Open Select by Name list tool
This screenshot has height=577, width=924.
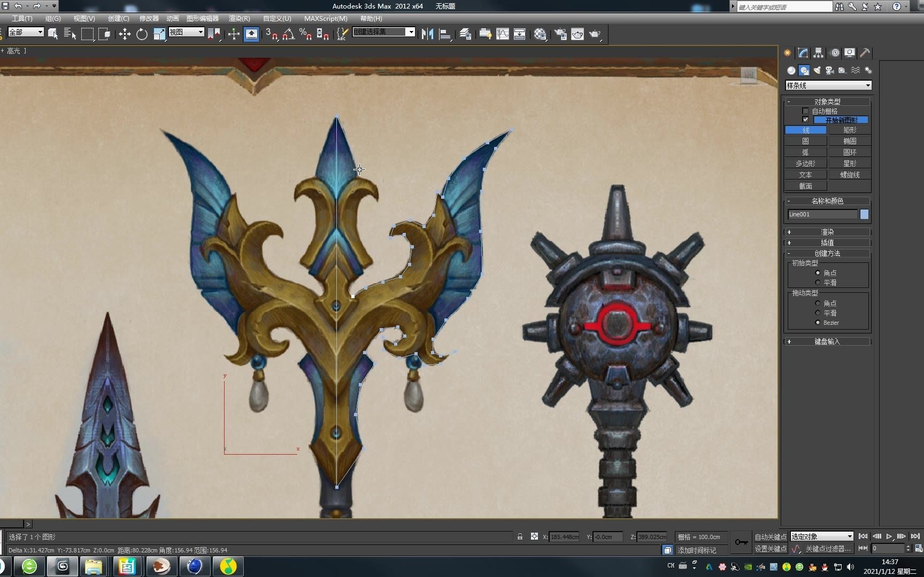click(70, 34)
